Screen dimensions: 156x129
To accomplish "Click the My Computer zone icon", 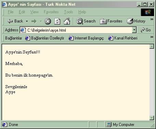I will click(109, 125).
